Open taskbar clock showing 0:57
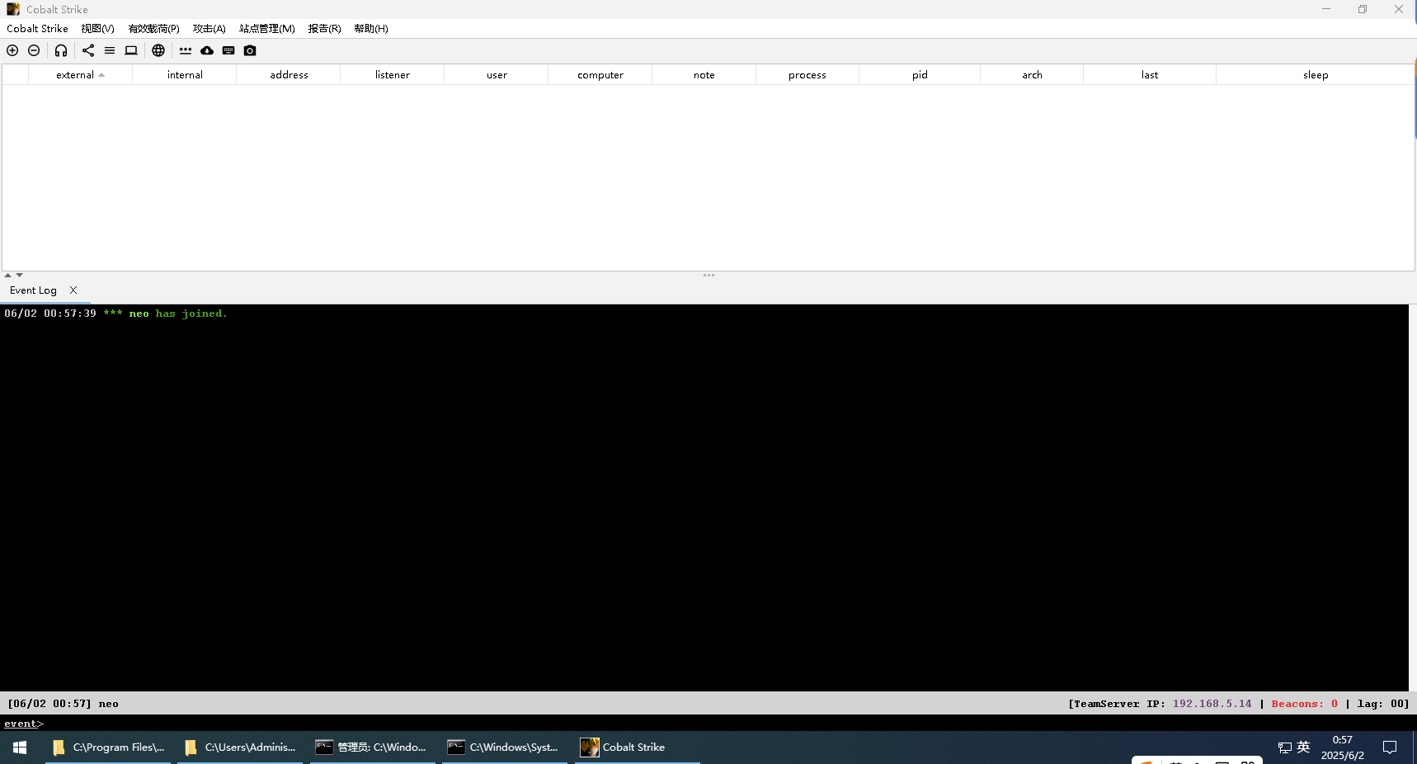Image resolution: width=1417 pixels, height=764 pixels. [x=1343, y=747]
